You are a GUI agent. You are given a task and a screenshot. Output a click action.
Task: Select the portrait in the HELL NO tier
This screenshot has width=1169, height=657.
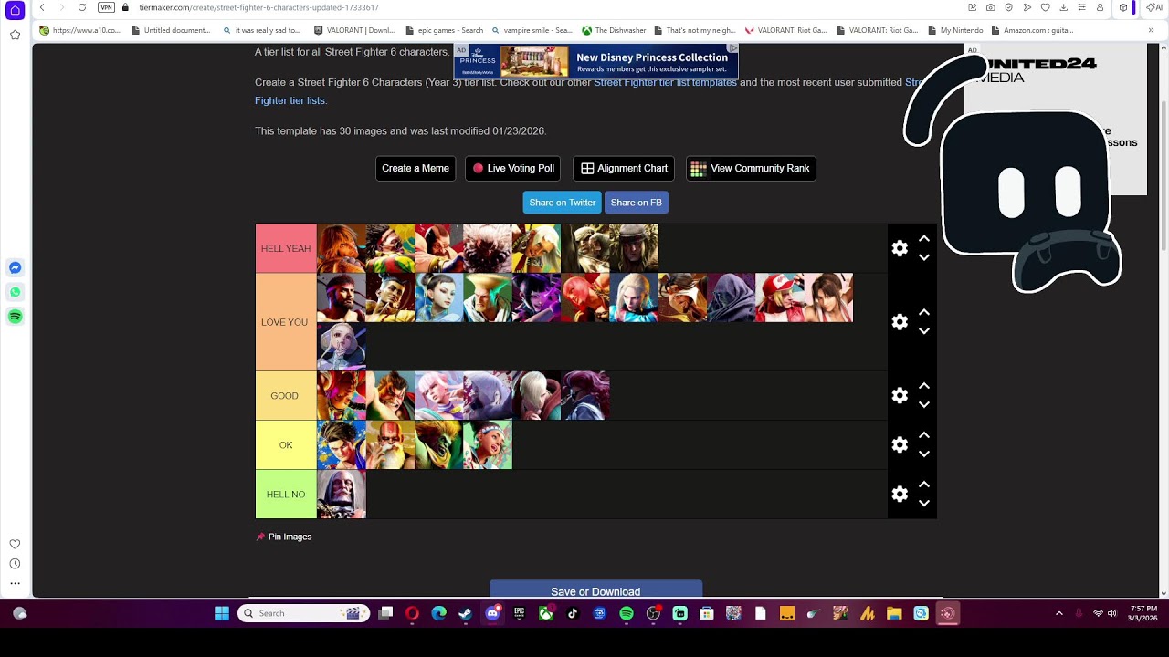tap(342, 494)
